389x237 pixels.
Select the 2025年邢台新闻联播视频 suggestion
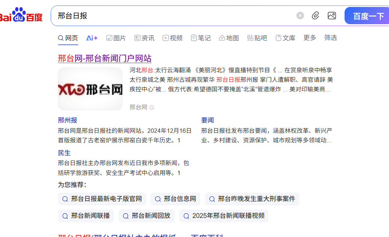(x=224, y=216)
